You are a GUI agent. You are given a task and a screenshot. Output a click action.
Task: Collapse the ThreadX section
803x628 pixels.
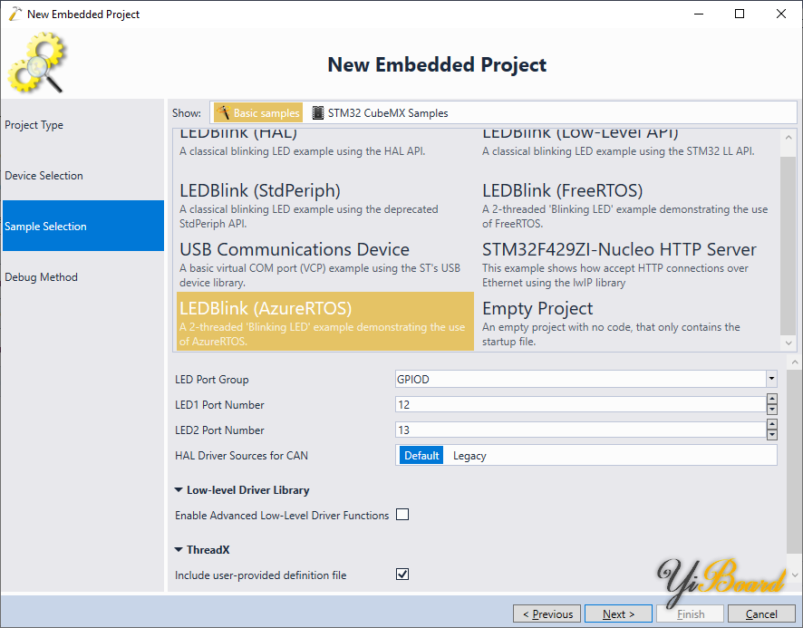coord(179,550)
